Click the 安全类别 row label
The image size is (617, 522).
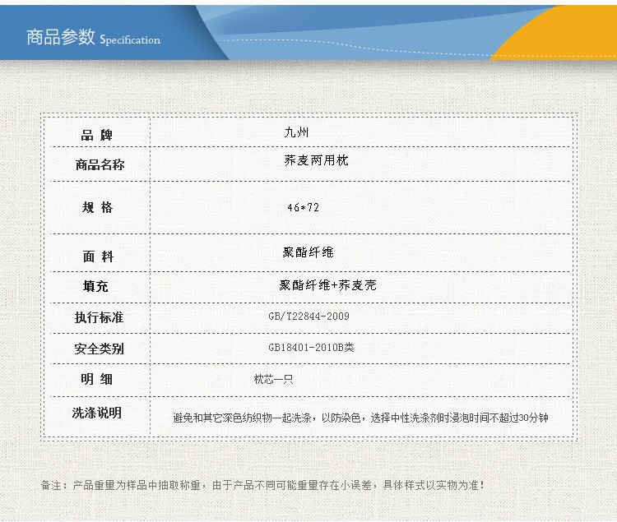point(99,349)
